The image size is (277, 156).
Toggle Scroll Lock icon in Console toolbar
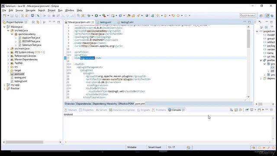[236, 110]
